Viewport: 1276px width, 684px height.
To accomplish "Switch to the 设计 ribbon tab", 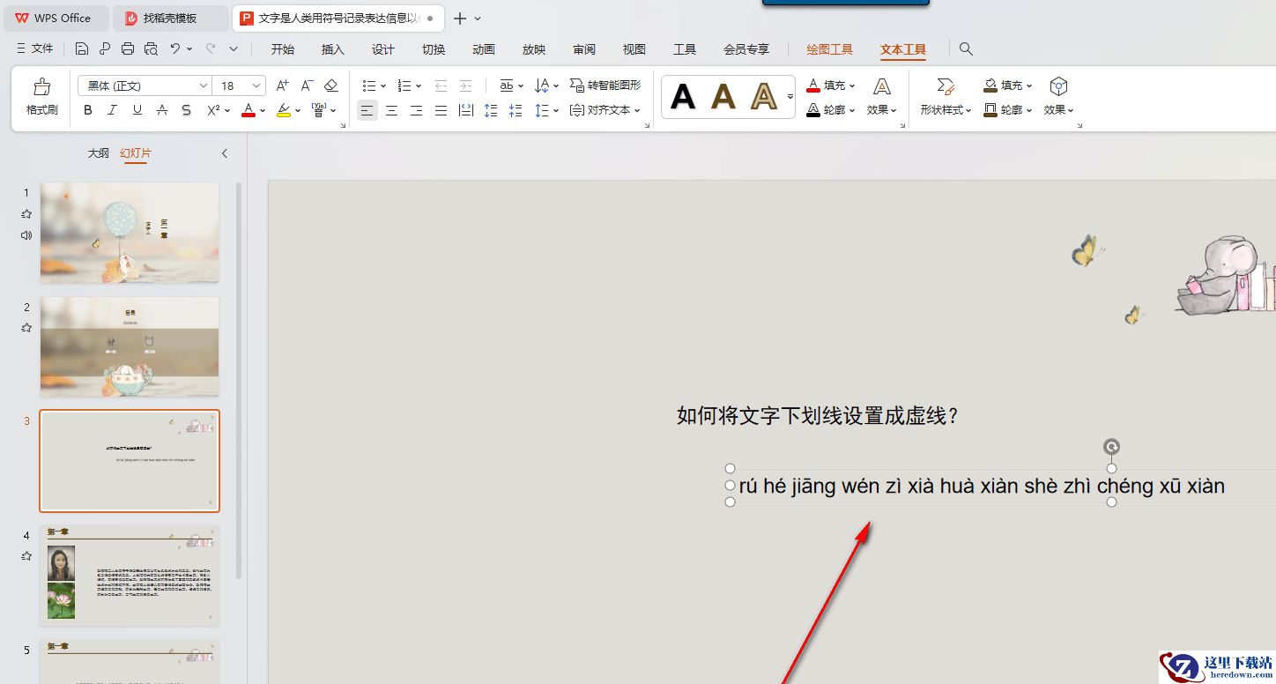I will [383, 49].
